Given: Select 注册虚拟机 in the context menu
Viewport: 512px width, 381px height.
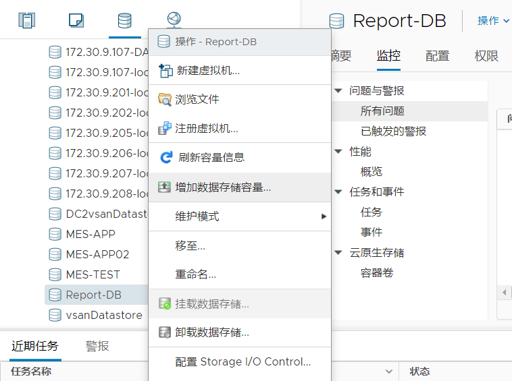Looking at the screenshot, I should pyautogui.click(x=206, y=128).
